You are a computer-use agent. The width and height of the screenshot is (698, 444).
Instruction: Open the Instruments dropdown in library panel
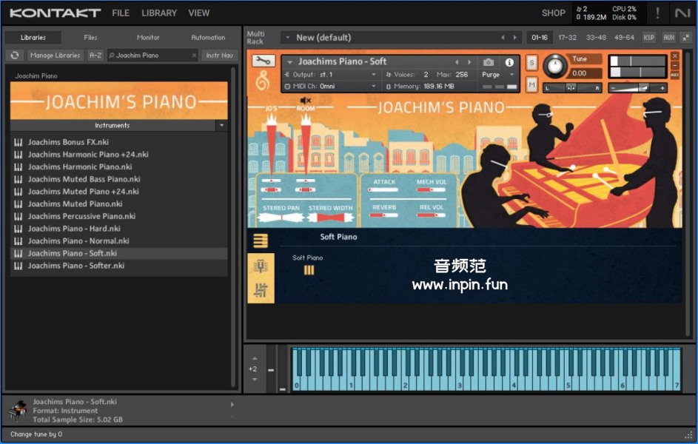221,126
